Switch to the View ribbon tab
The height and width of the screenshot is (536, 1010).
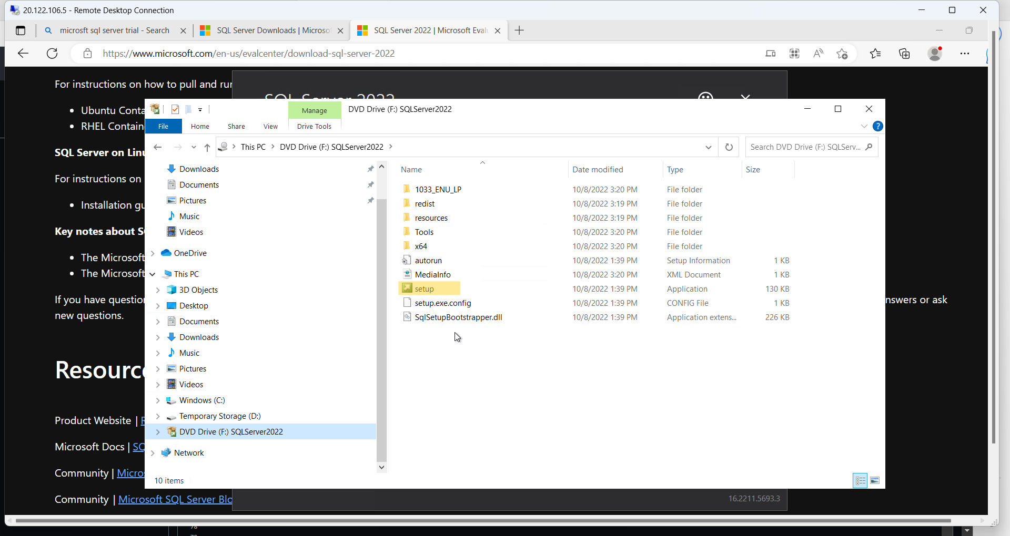(270, 126)
